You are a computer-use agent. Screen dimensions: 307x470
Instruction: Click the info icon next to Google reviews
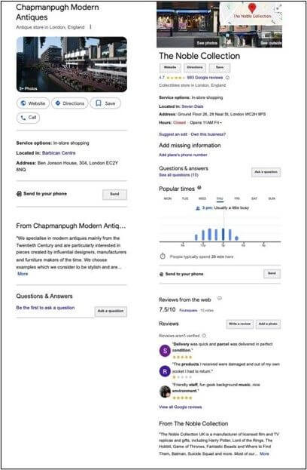coord(227,78)
